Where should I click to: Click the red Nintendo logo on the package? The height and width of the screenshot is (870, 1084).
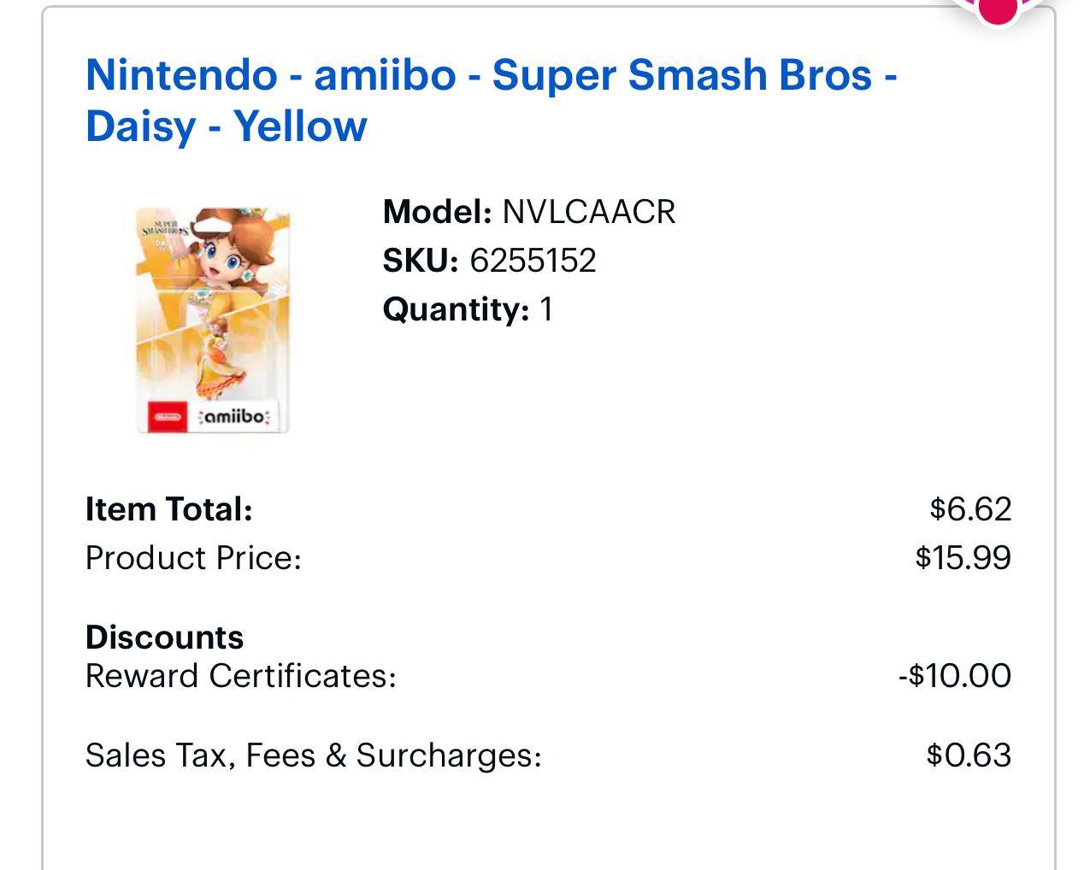pos(167,416)
